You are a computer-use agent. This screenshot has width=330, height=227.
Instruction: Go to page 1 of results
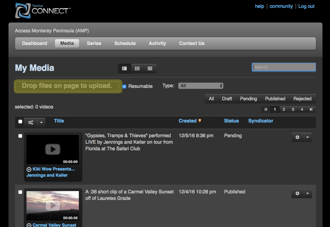275,109
